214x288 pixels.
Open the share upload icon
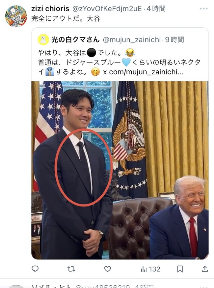204,269
